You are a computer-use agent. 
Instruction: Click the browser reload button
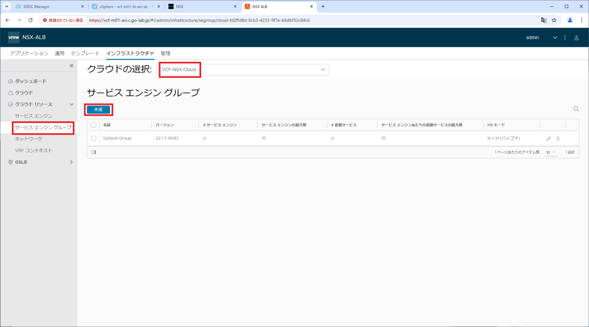point(30,21)
